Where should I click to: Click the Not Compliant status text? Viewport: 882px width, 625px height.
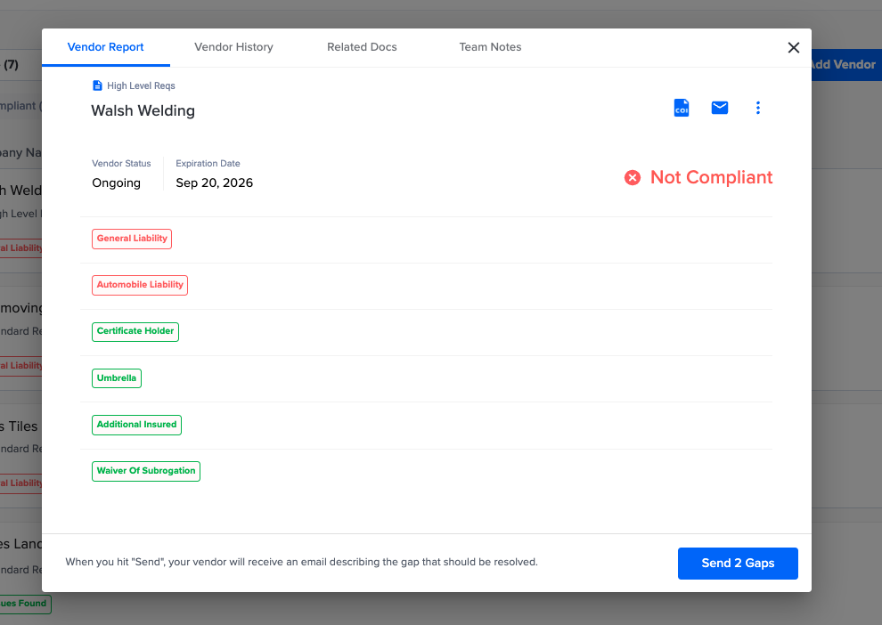(711, 177)
